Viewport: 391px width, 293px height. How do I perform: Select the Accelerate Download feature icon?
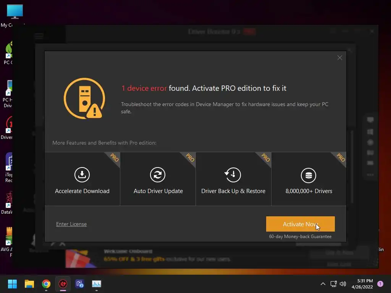coord(82,175)
